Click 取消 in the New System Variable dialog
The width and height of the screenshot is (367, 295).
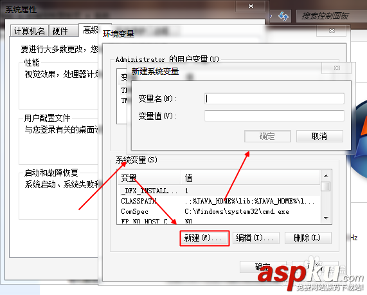319,137
